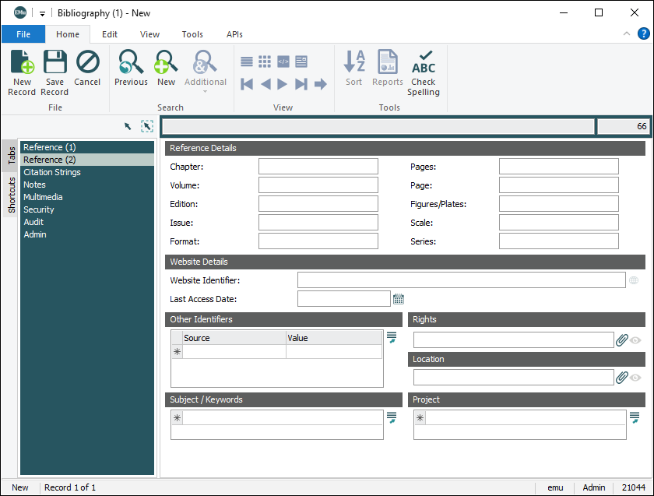Screen dimensions: 654x496
Task: Click the Website Identifier input field
Action: (461, 280)
